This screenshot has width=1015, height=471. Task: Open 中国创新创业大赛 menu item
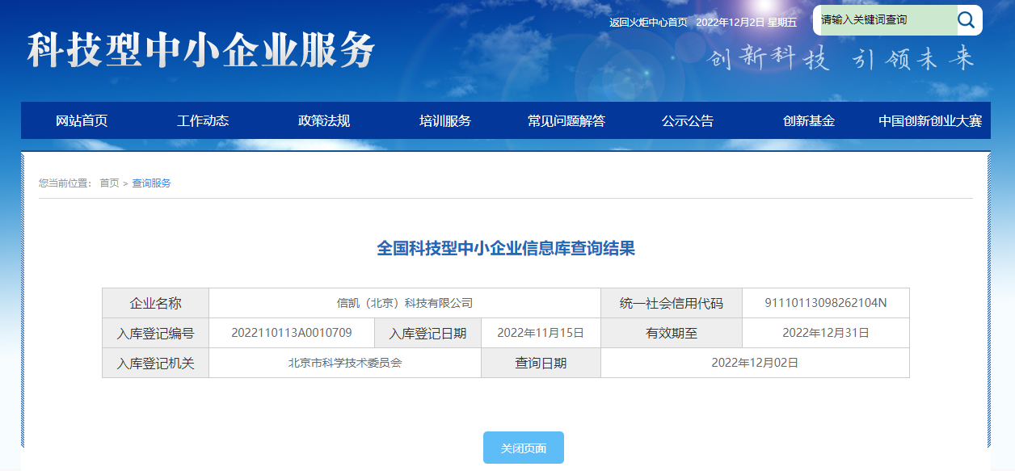coord(930,120)
